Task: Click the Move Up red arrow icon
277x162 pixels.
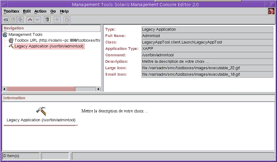Action: (30, 20)
